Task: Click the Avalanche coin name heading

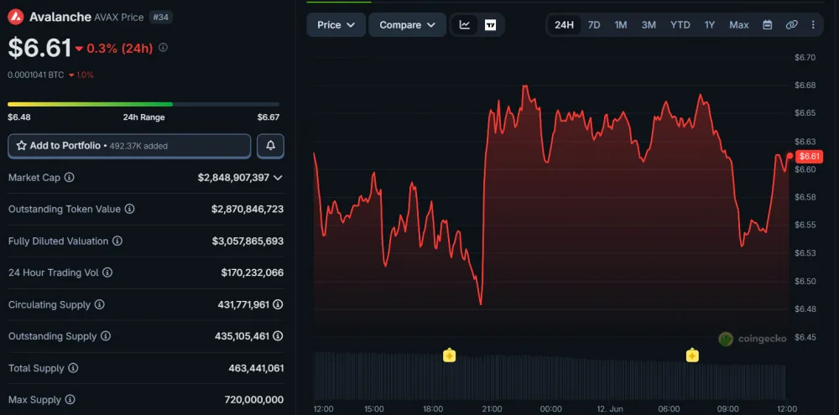Action: pyautogui.click(x=60, y=17)
